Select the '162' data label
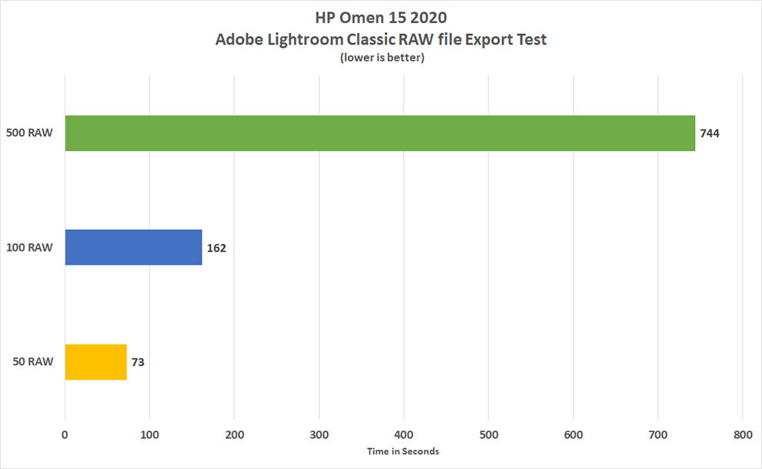Image resolution: width=762 pixels, height=469 pixels. 216,248
